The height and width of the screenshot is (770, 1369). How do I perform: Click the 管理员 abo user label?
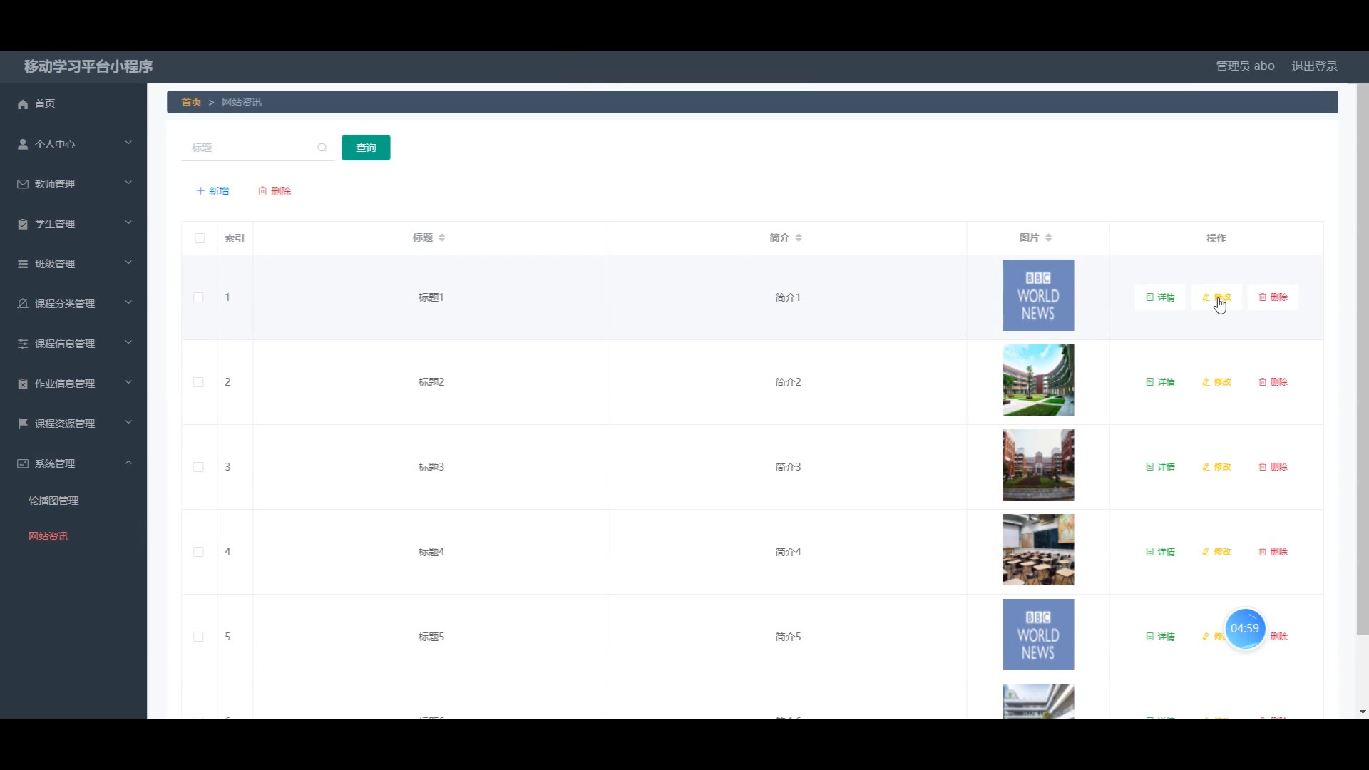[x=1245, y=66]
